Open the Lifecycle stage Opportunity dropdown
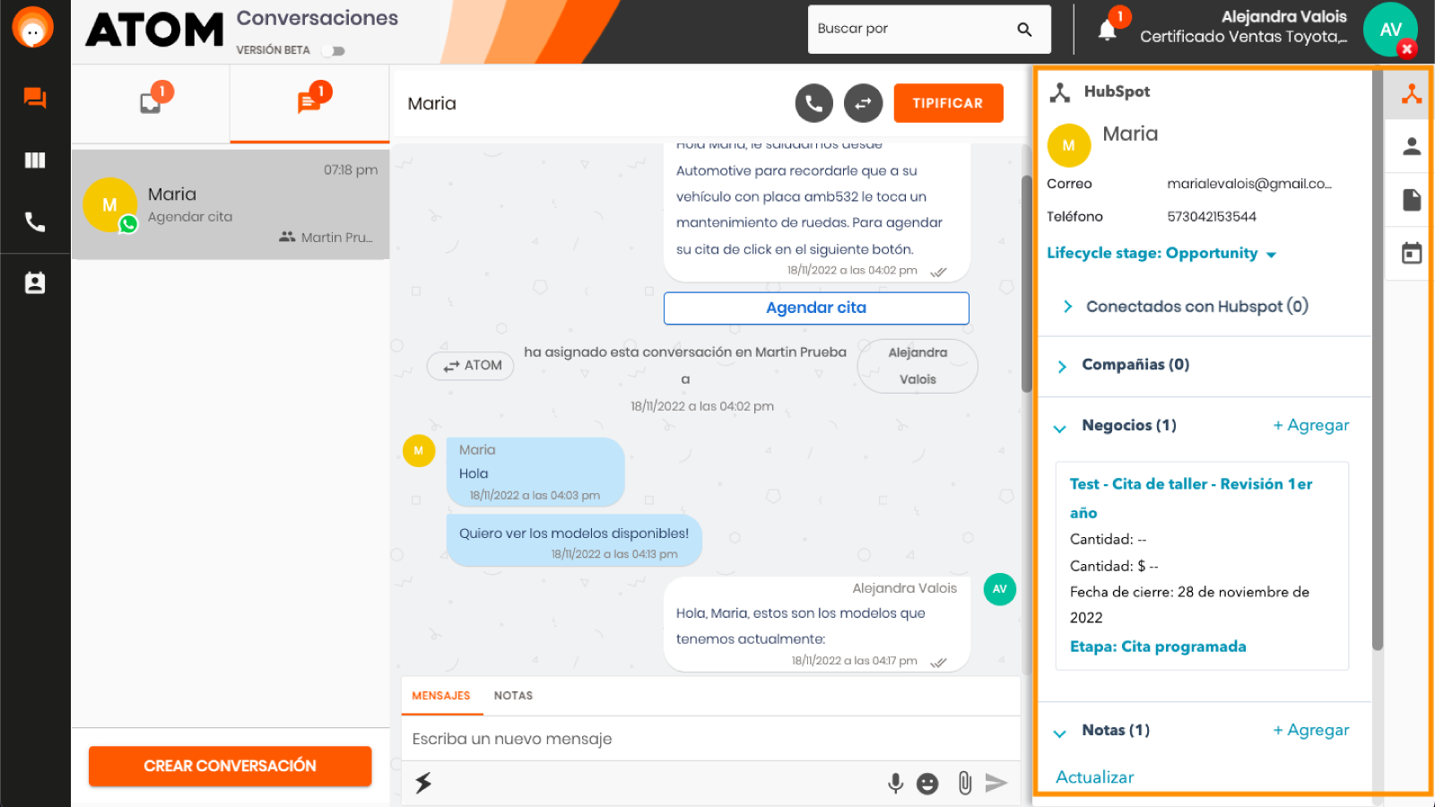The height and width of the screenshot is (807, 1435). (1271, 254)
